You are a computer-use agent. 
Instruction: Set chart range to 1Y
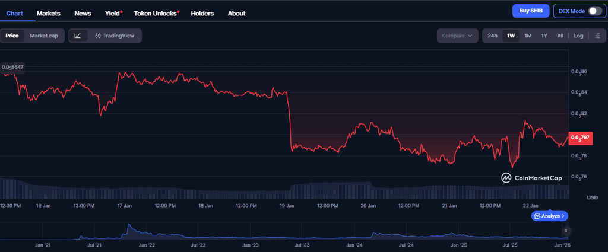(544, 36)
